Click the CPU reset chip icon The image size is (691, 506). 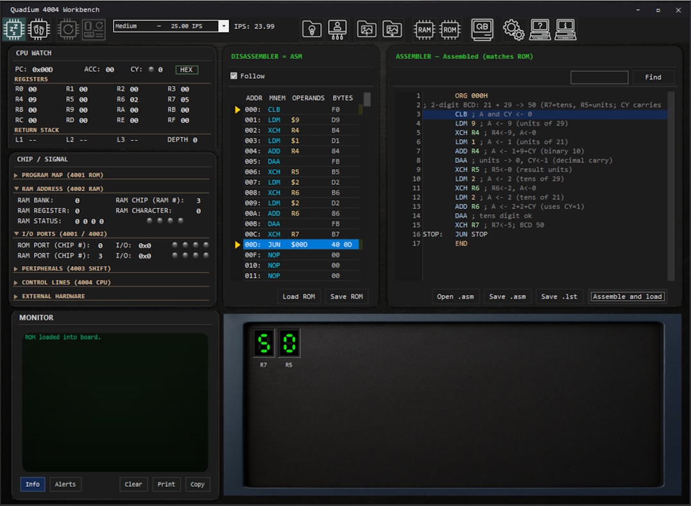tap(68, 29)
